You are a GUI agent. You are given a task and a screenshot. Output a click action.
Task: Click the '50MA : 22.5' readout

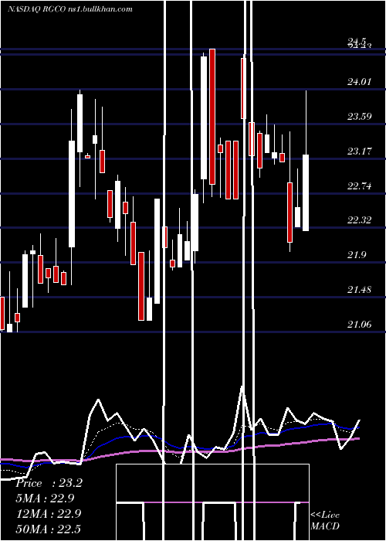pyautogui.click(x=48, y=529)
